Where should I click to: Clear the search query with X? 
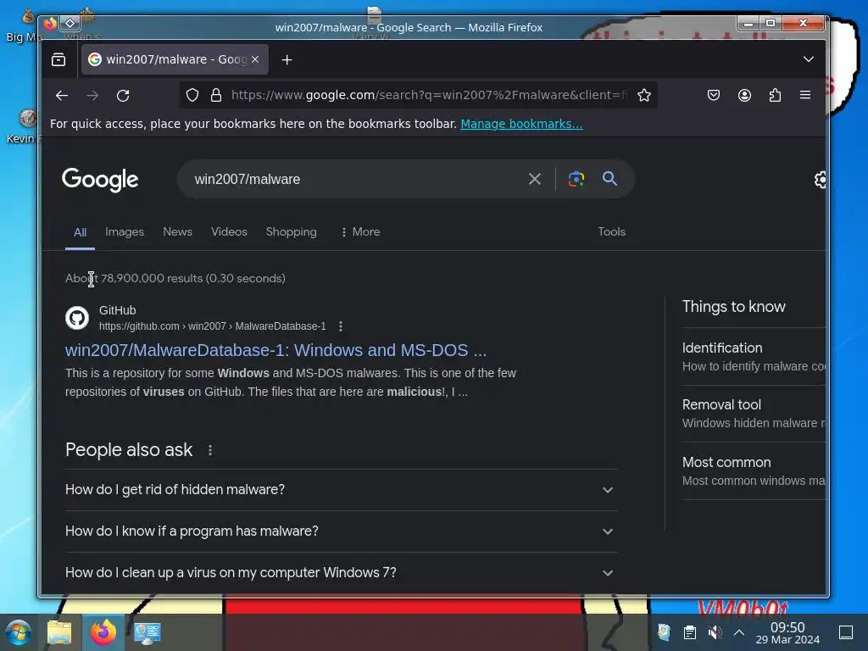point(535,179)
